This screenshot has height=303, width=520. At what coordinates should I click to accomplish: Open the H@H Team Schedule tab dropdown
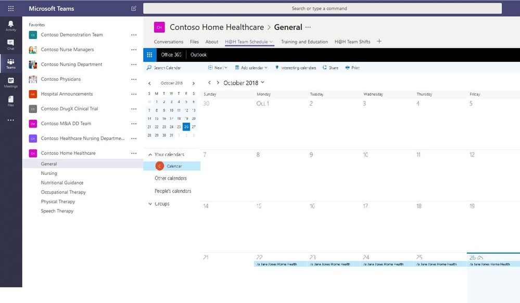(271, 42)
